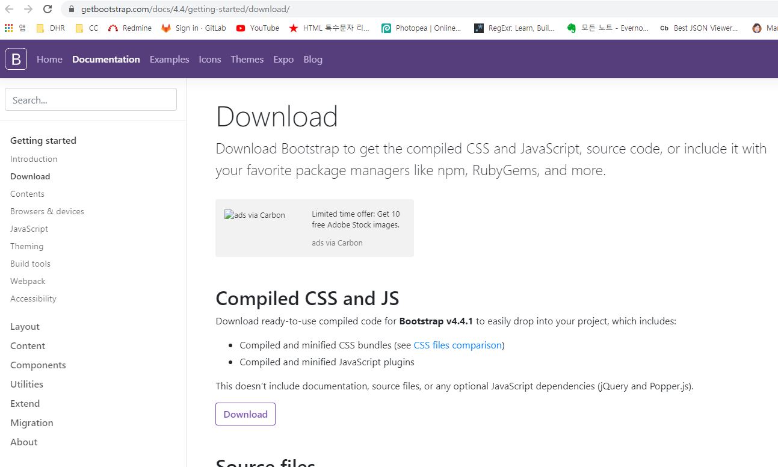
Task: Open the DHR bookmark folder
Action: click(51, 28)
